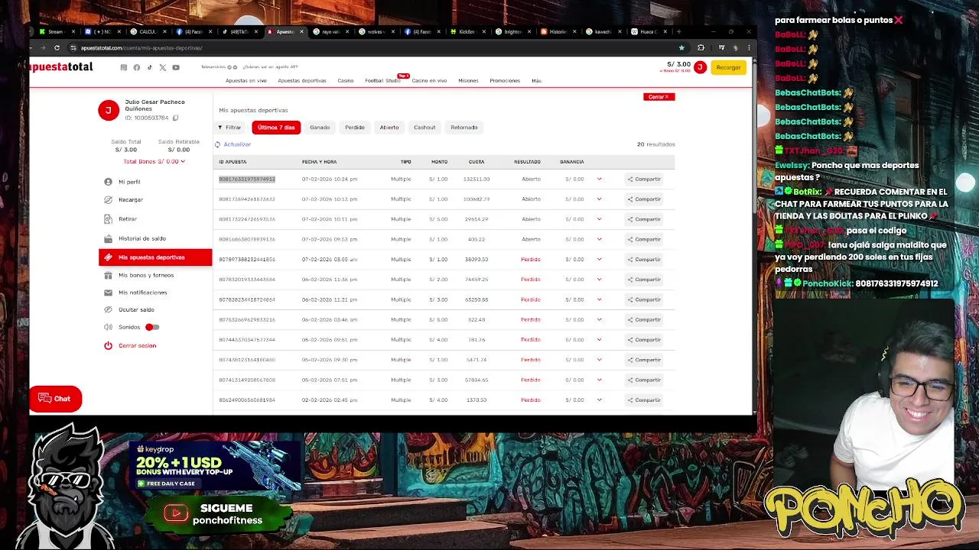Click the apuestatotal logo

tap(61, 67)
